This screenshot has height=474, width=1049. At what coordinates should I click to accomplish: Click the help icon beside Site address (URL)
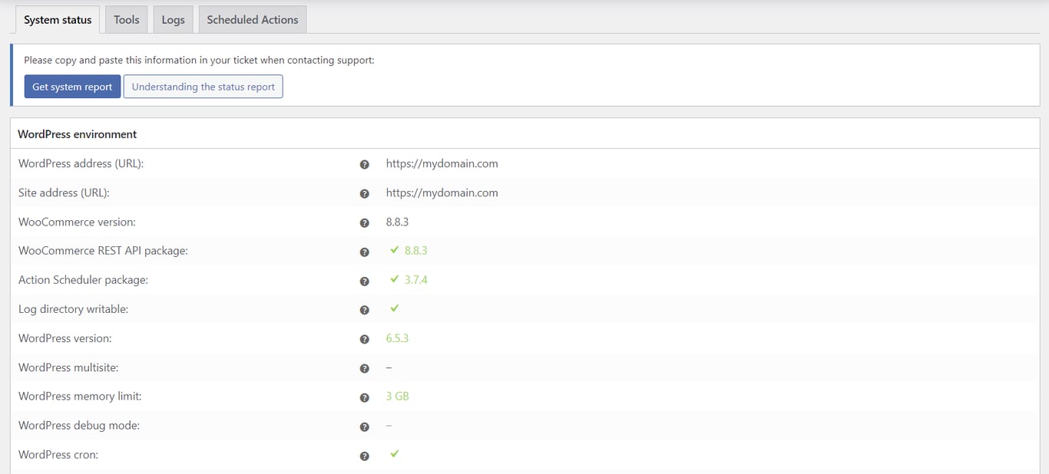point(364,193)
